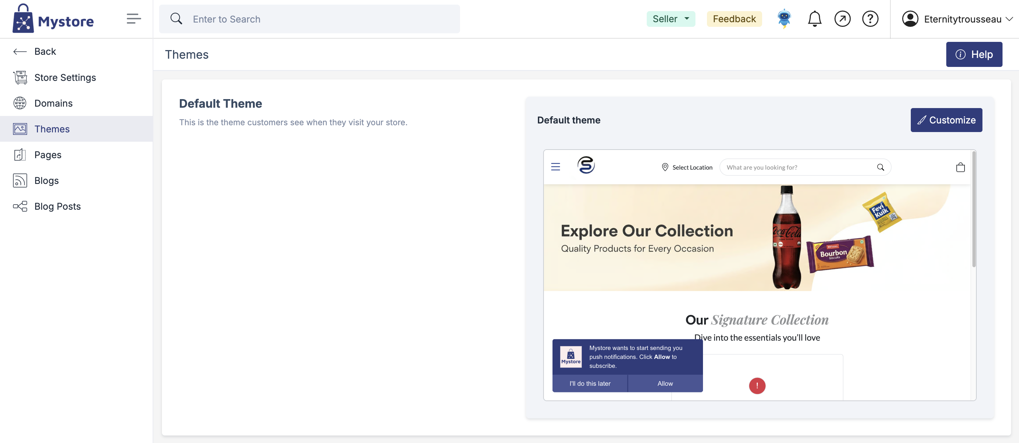Open the preview's hamburger menu
The image size is (1019, 443).
(x=555, y=167)
